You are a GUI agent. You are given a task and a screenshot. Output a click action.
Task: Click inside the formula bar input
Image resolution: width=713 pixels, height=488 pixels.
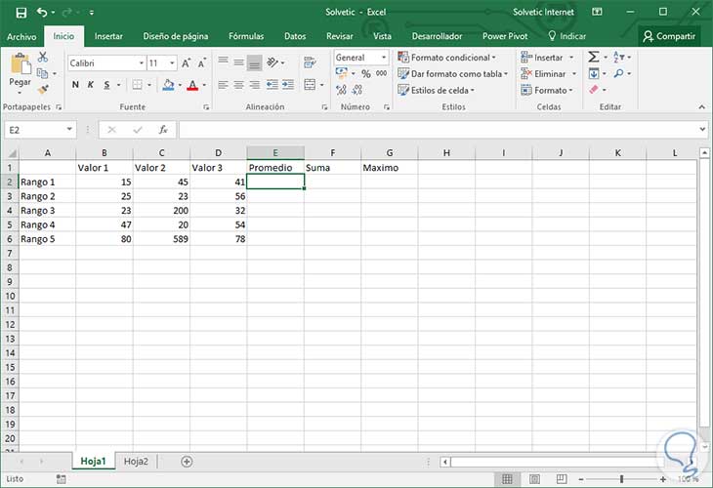439,130
